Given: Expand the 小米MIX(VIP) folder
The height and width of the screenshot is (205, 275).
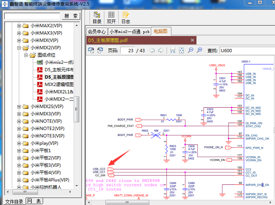Looking at the screenshot, I should pos(19,40).
